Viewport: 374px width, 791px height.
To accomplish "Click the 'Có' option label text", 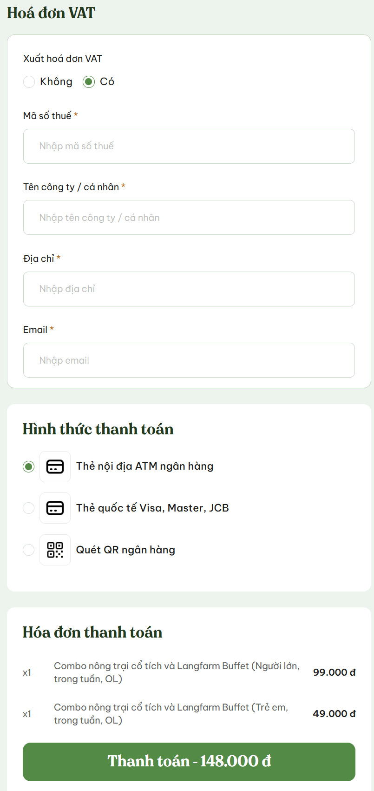I will 107,82.
